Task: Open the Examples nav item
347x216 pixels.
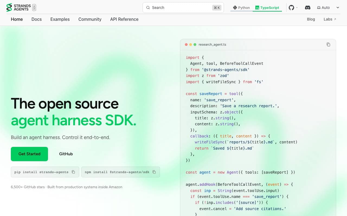Action: (x=60, y=19)
